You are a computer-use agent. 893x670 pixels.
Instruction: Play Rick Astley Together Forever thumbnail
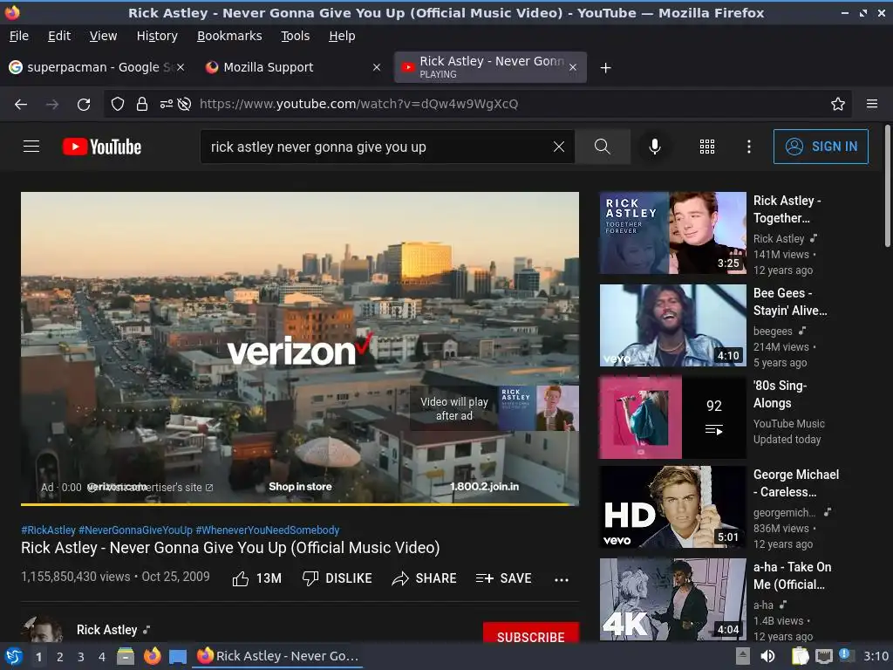672,233
